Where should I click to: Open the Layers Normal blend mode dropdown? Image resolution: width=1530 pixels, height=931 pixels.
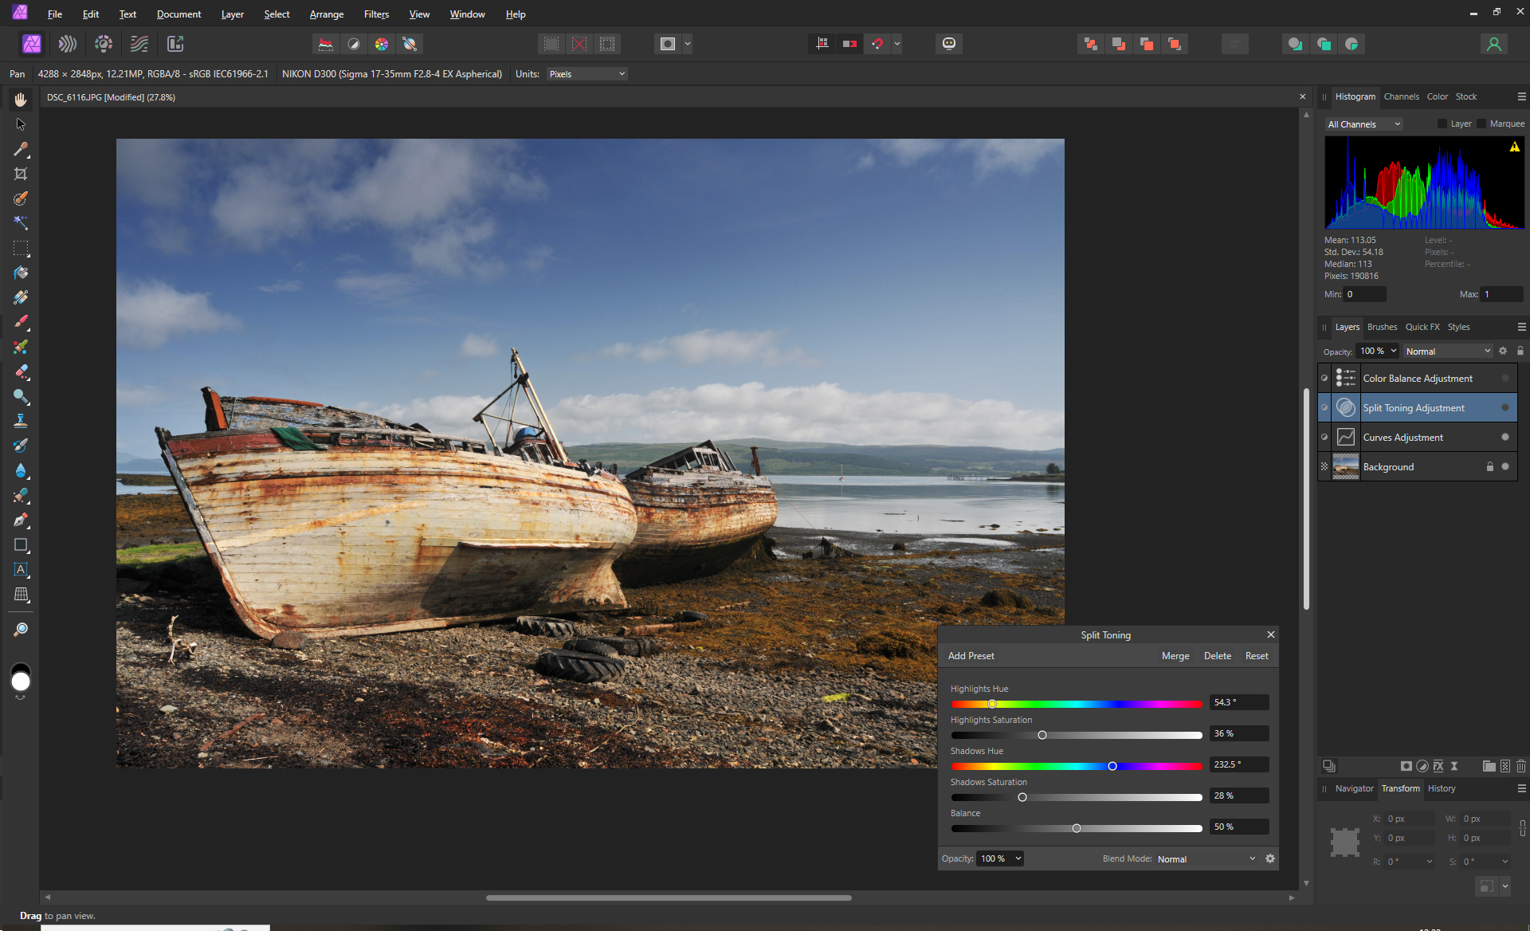tap(1448, 352)
